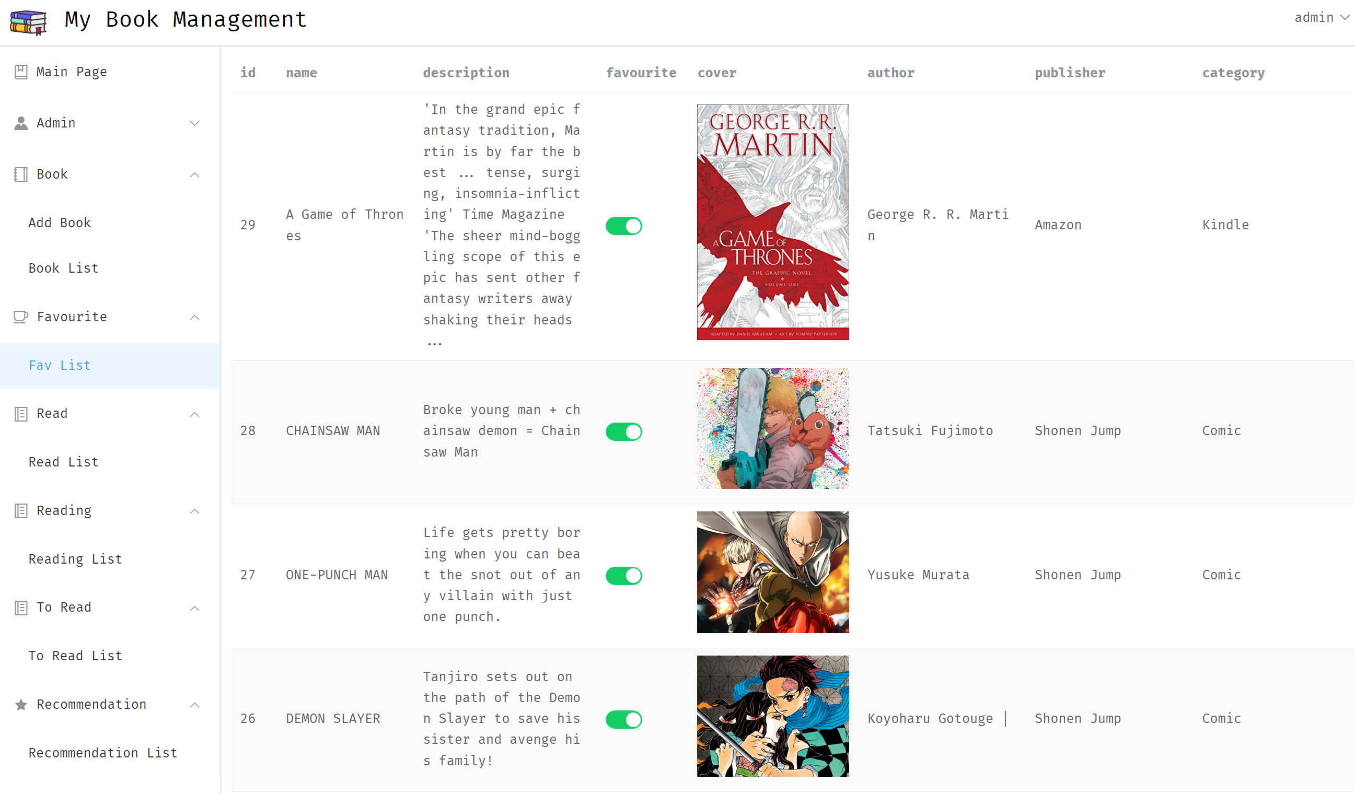The image size is (1355, 794).
Task: Click the To Read list icon
Action: point(21,607)
